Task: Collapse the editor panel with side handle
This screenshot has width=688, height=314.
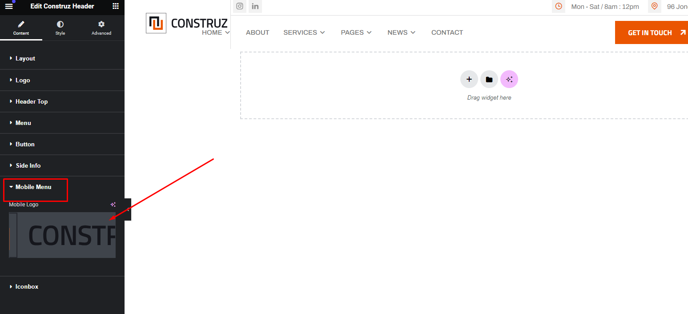Action: click(128, 209)
